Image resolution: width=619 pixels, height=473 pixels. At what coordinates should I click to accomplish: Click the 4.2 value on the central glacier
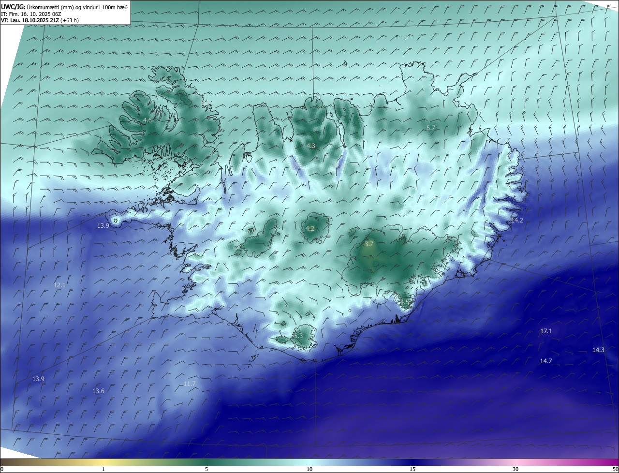point(310,229)
